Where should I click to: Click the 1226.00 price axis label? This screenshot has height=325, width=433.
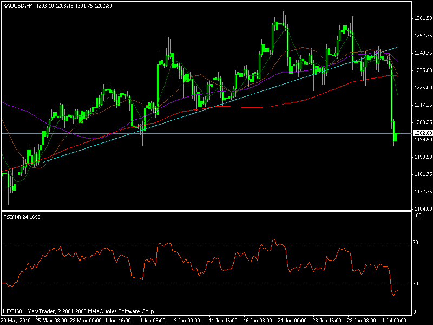423,88
